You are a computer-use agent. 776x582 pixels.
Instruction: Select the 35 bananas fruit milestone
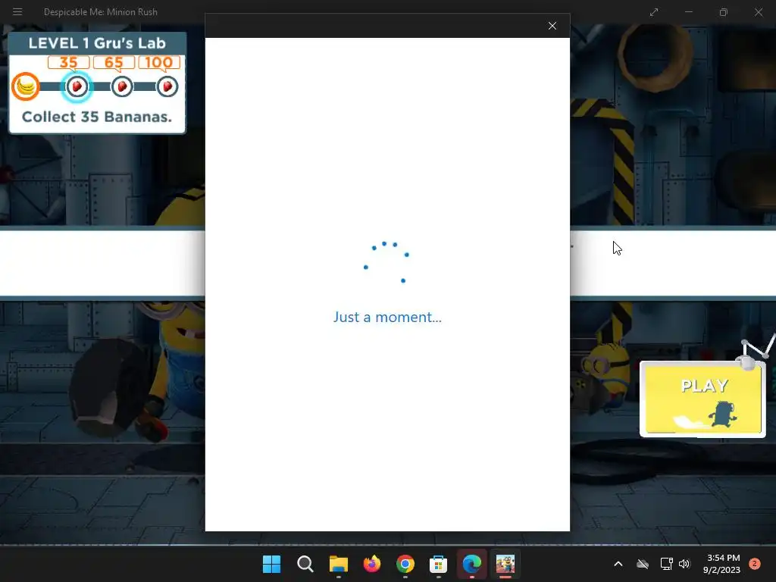coord(77,86)
